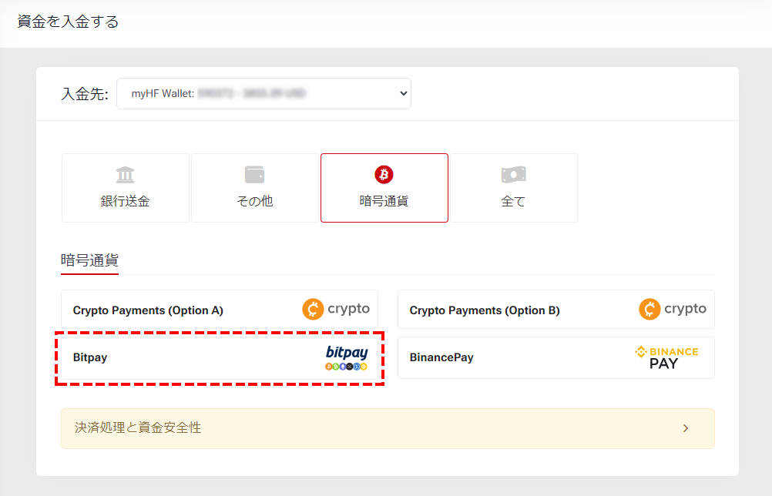Click the chevron arrow in the yellow banner
The height and width of the screenshot is (496, 772).
point(686,428)
